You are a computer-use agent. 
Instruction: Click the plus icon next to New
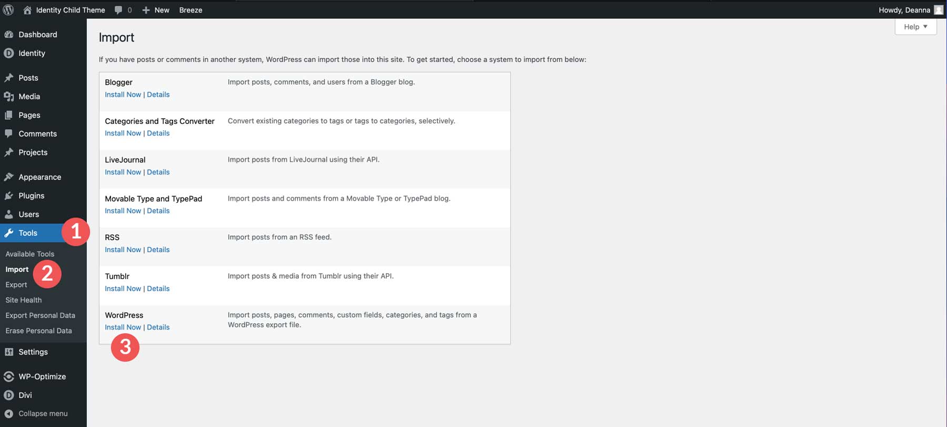click(x=146, y=10)
